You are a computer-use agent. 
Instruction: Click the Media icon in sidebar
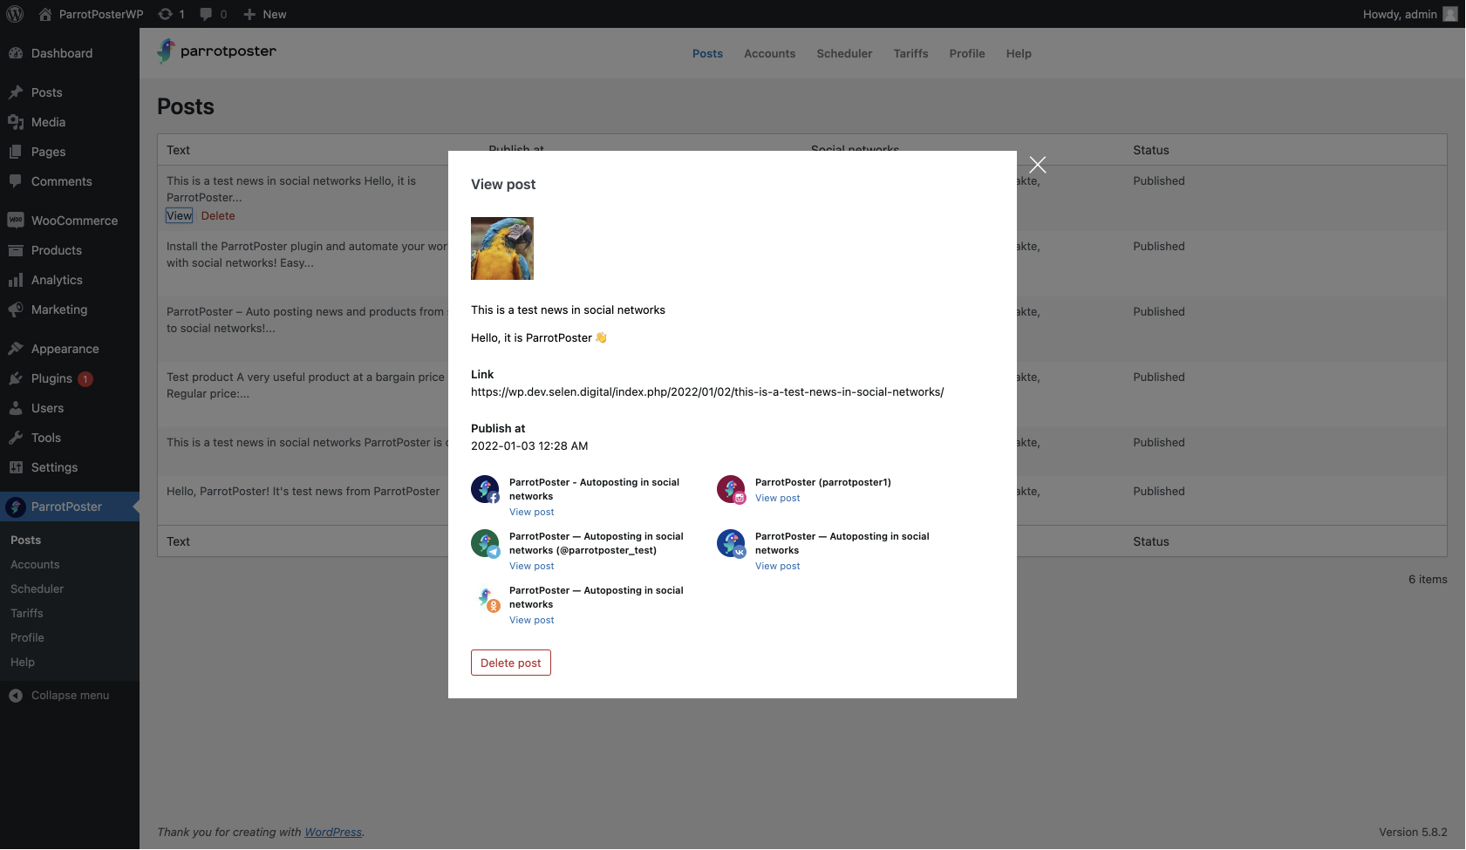point(16,122)
